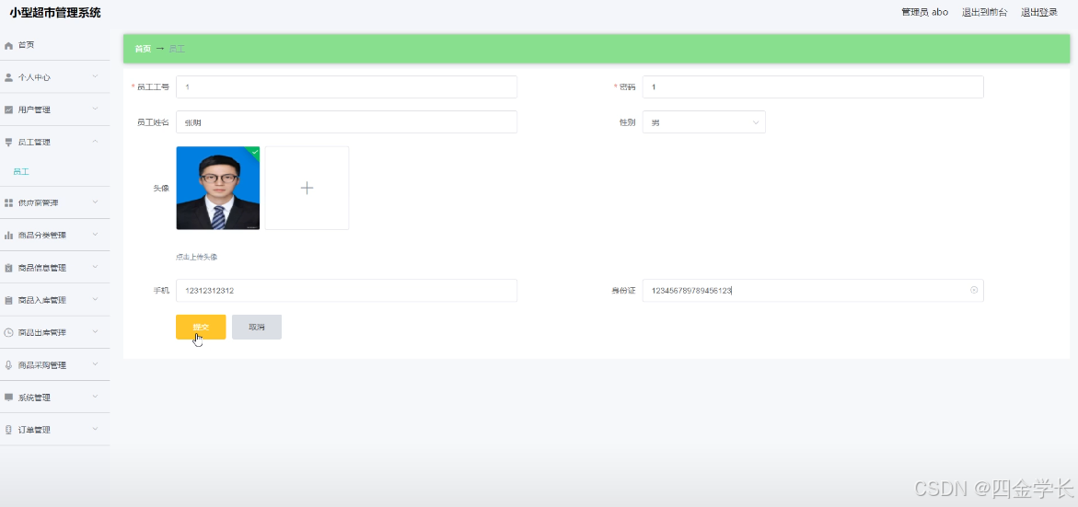This screenshot has width=1078, height=507.
Task: Click the 手机 input field
Action: coord(346,291)
